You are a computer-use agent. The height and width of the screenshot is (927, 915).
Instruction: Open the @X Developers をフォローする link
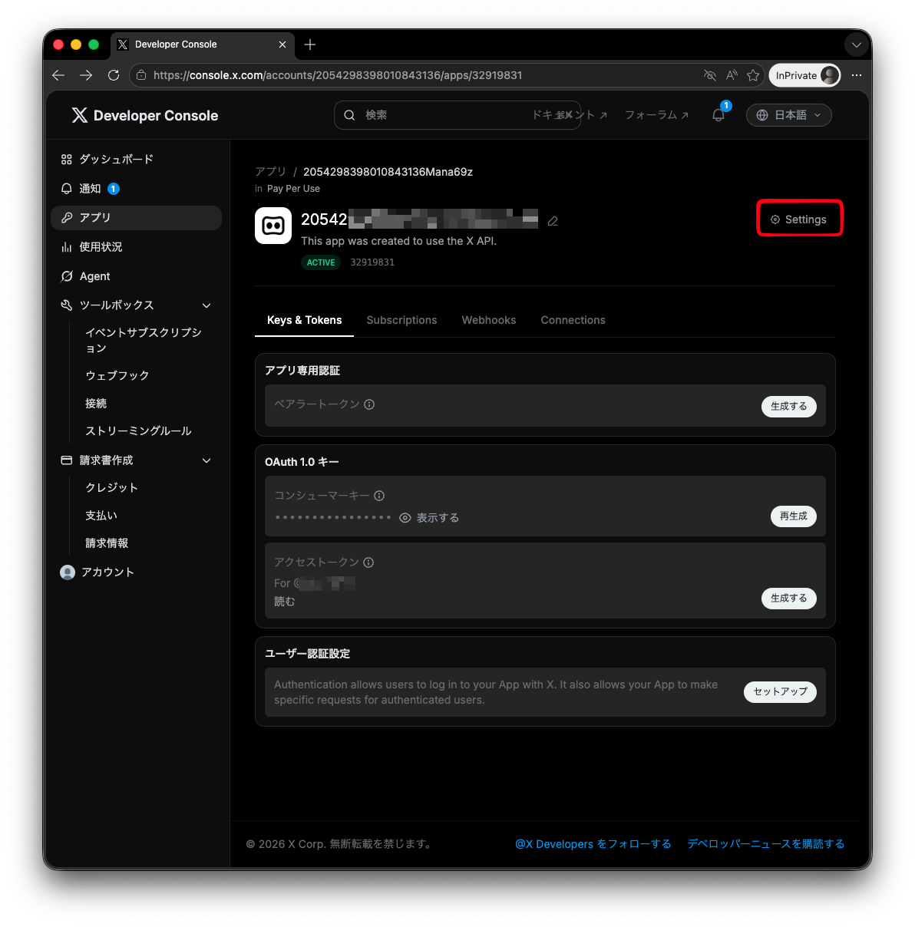(593, 844)
